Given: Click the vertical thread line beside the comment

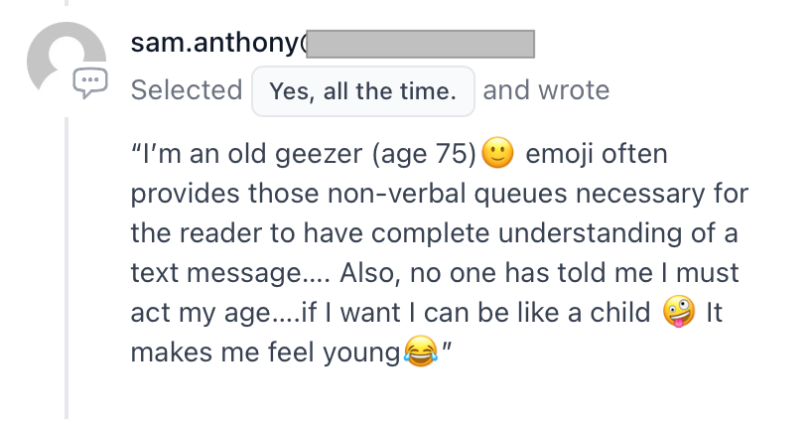Looking at the screenshot, I should (x=67, y=267).
